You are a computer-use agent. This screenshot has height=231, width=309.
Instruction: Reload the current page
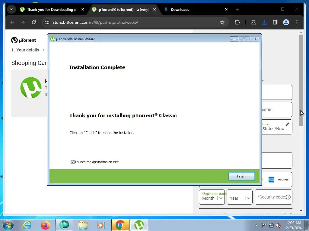point(34,22)
